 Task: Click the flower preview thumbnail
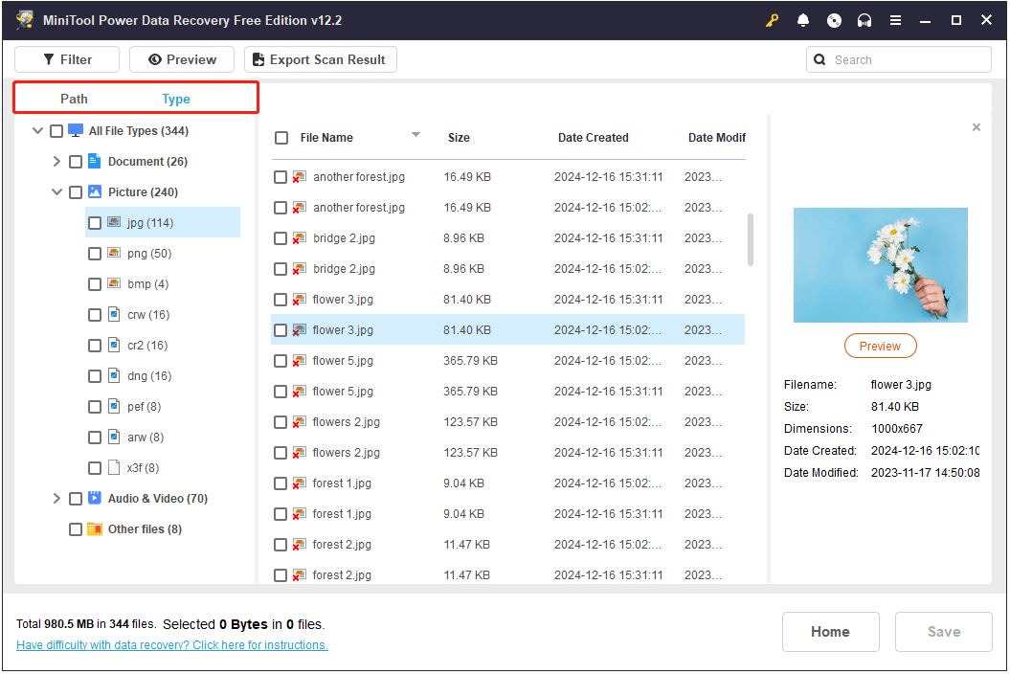[880, 264]
